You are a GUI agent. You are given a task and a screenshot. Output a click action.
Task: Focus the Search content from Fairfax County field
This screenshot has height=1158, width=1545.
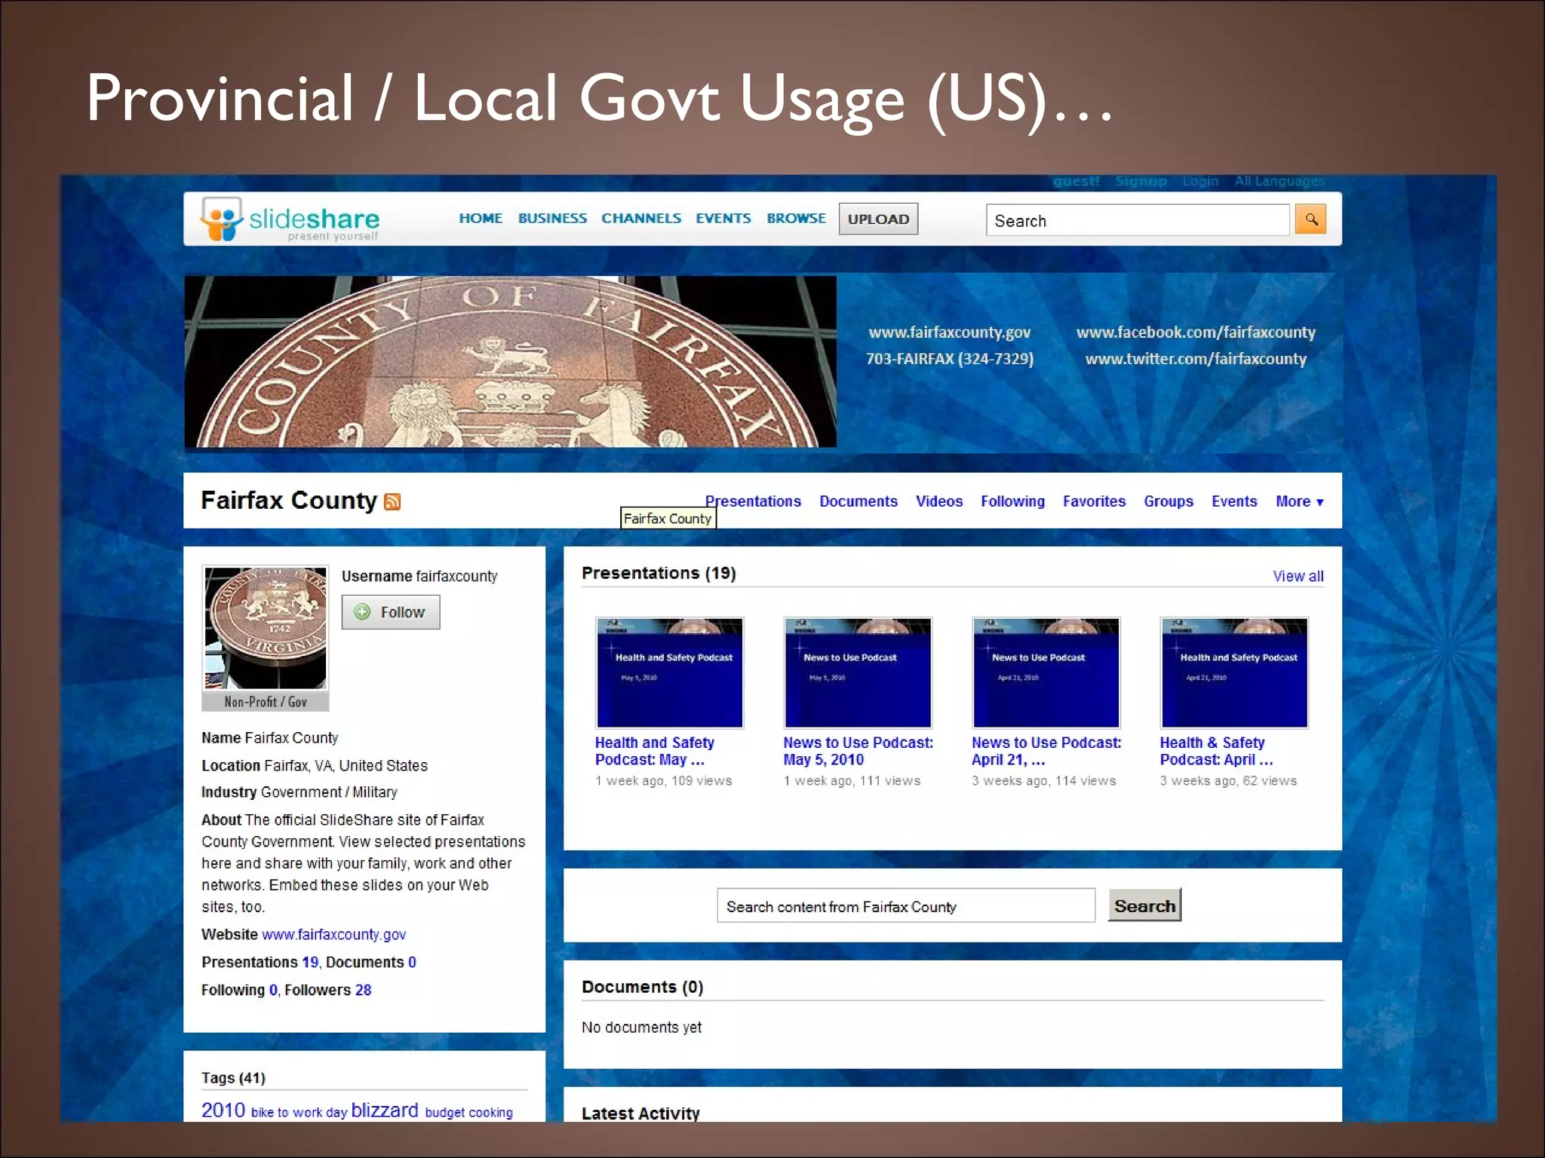pos(905,906)
